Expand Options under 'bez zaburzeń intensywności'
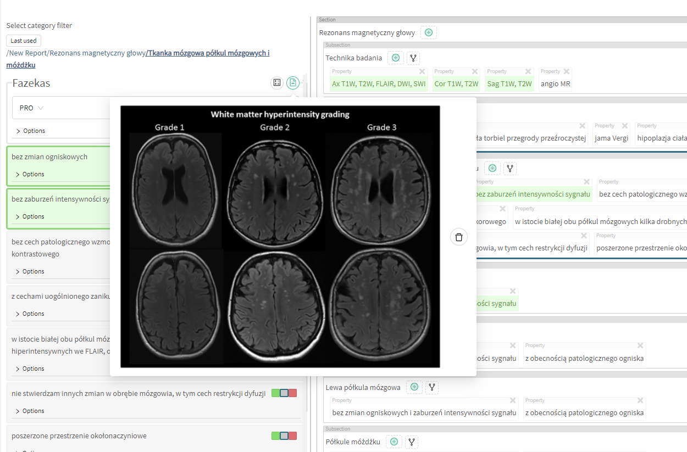The image size is (687, 452). pos(30,216)
